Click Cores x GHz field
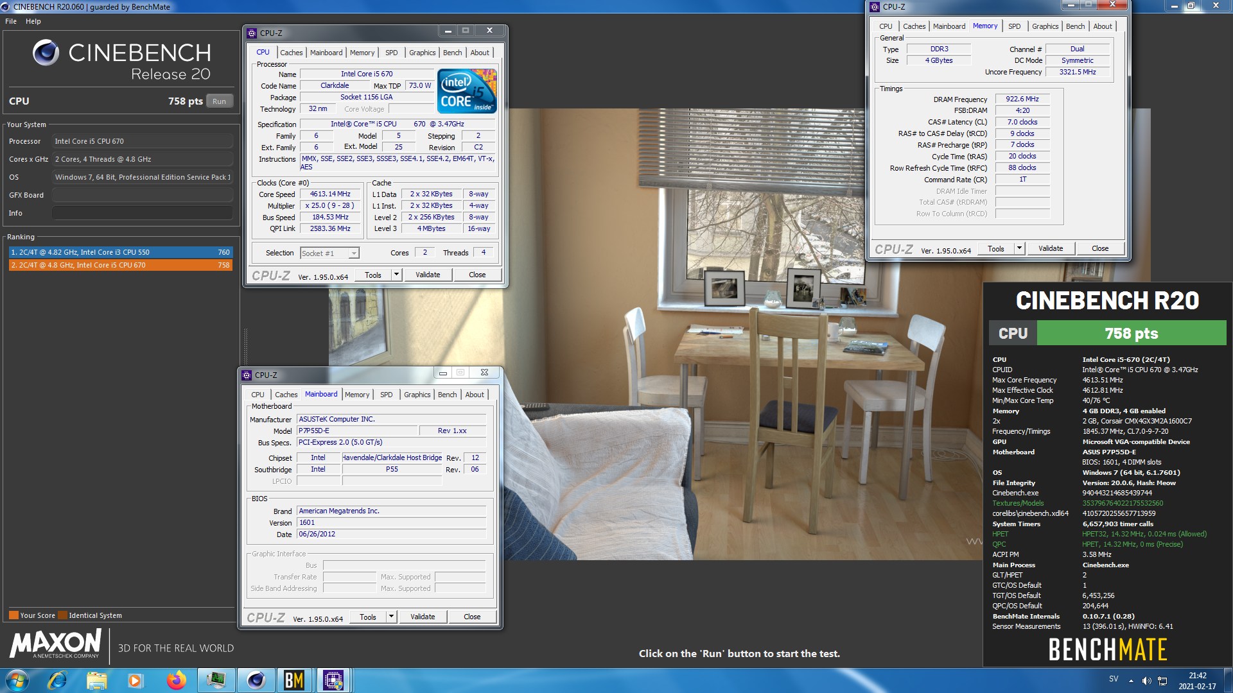The width and height of the screenshot is (1233, 693). click(x=143, y=159)
